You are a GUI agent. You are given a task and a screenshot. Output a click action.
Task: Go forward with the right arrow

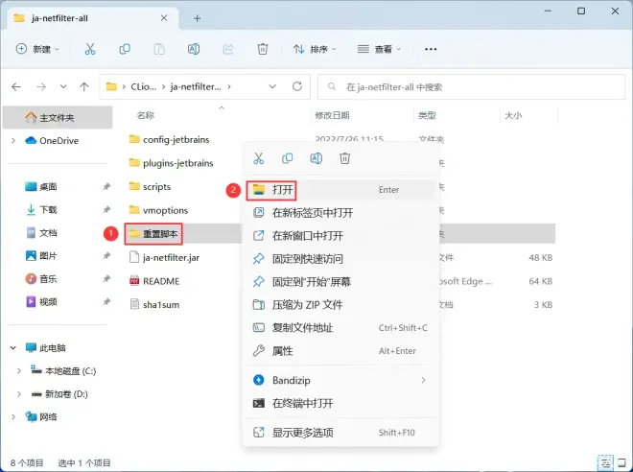click(x=41, y=86)
